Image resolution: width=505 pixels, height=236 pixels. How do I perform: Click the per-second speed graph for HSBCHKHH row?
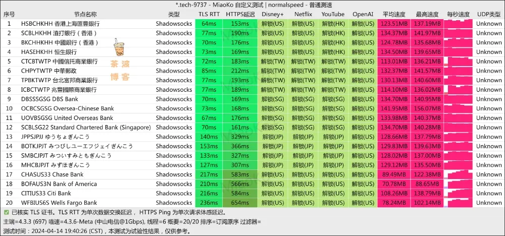coord(458,24)
